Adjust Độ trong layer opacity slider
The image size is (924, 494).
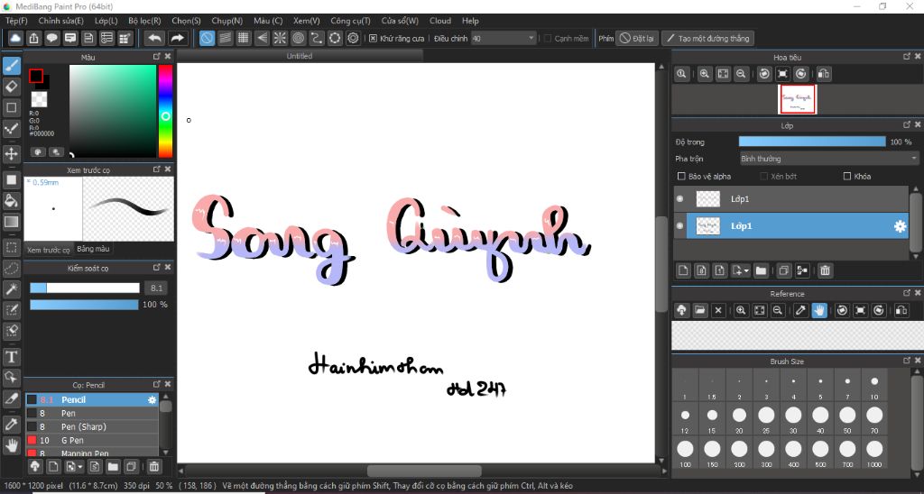tap(812, 142)
